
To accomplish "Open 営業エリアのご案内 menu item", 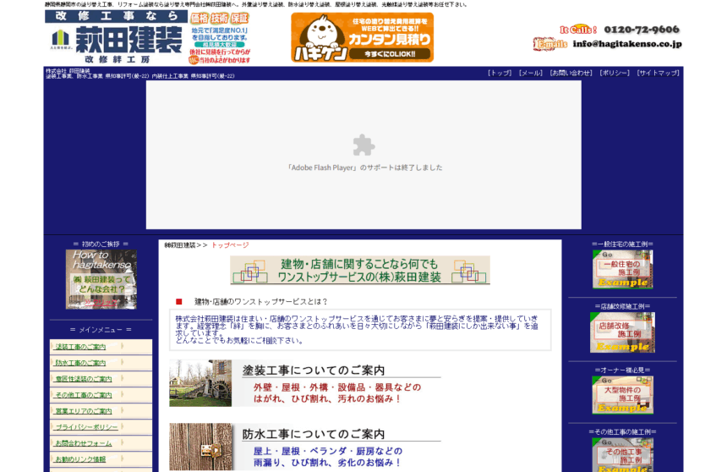I will [x=83, y=411].
